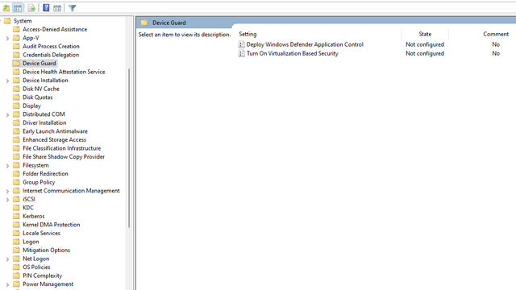
Task: Toggle Show/Hide Console Tree toolbar icon
Action: [18, 8]
